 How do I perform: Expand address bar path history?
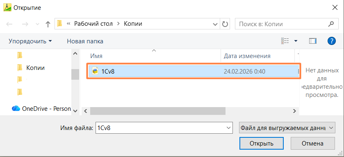pos(215,24)
